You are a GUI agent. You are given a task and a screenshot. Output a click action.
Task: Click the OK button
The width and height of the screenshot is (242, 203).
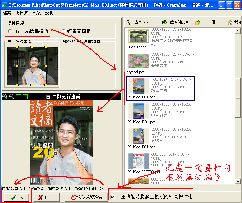16,197
